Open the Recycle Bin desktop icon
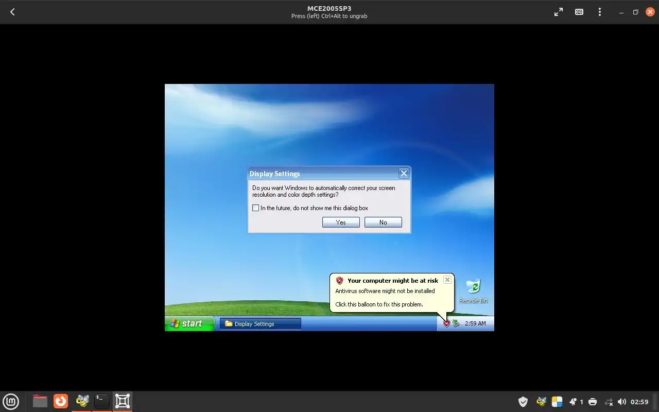 [x=473, y=291]
